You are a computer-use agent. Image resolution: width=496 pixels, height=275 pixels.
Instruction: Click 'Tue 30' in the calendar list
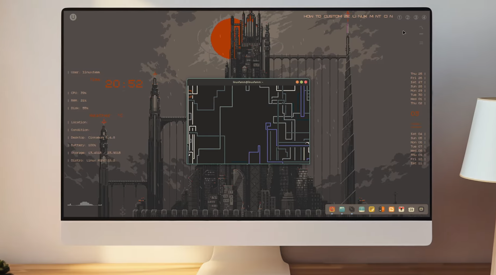(416, 95)
